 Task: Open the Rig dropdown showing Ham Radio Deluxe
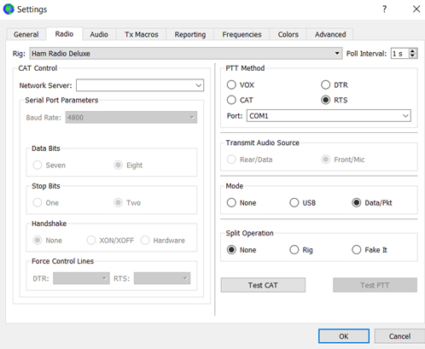coord(186,54)
